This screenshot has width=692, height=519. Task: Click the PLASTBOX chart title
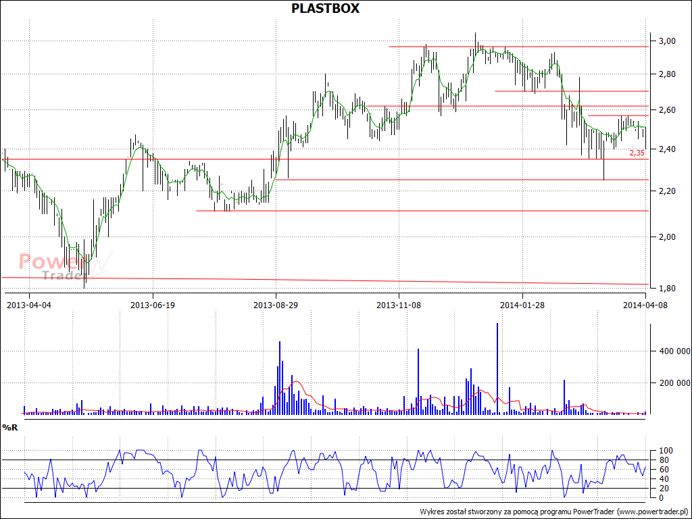pyautogui.click(x=325, y=8)
